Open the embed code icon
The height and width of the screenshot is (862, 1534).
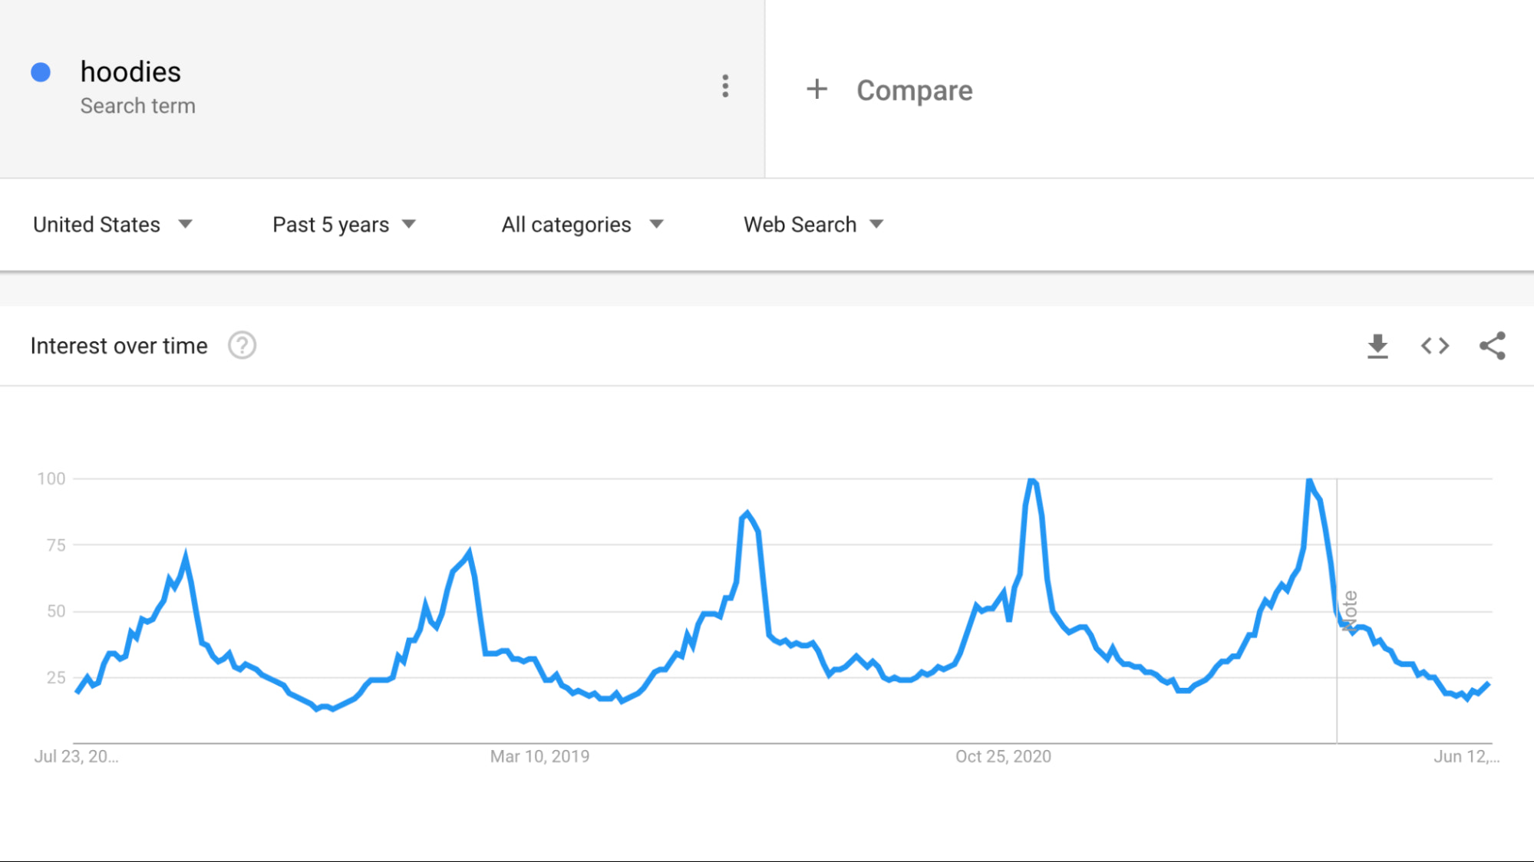(x=1434, y=346)
